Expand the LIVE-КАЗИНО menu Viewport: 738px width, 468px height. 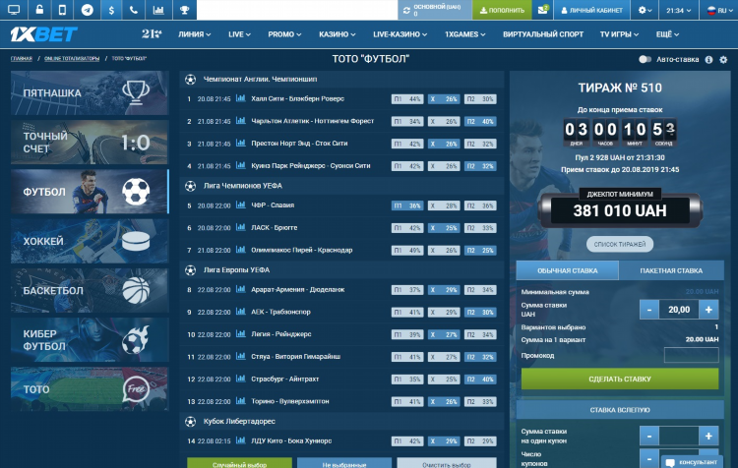coord(400,34)
